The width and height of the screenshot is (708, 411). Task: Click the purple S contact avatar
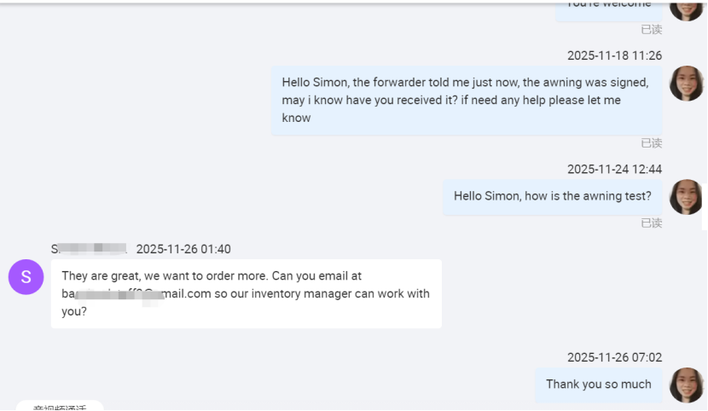(x=26, y=277)
